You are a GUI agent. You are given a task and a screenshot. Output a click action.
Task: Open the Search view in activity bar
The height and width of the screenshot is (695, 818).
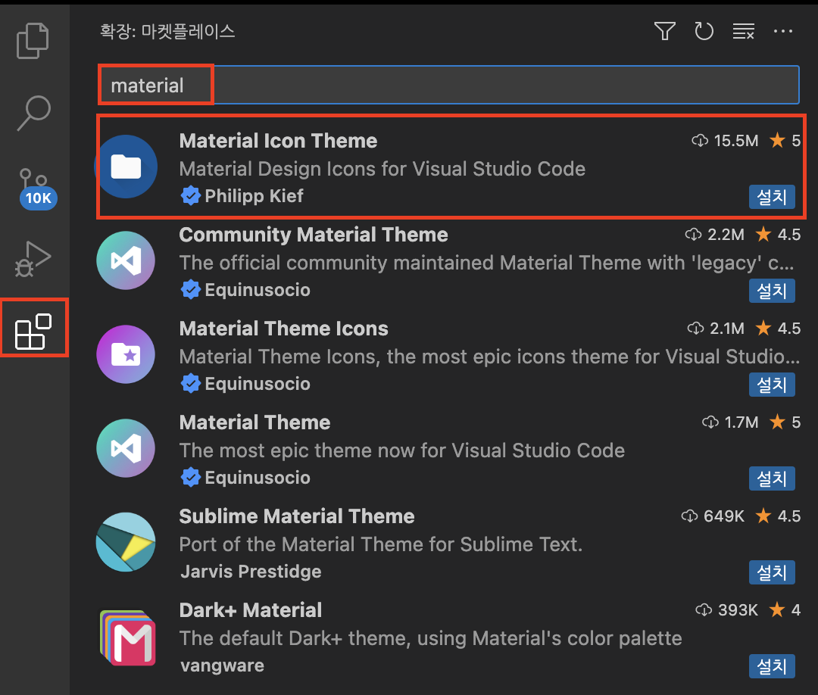(x=34, y=113)
